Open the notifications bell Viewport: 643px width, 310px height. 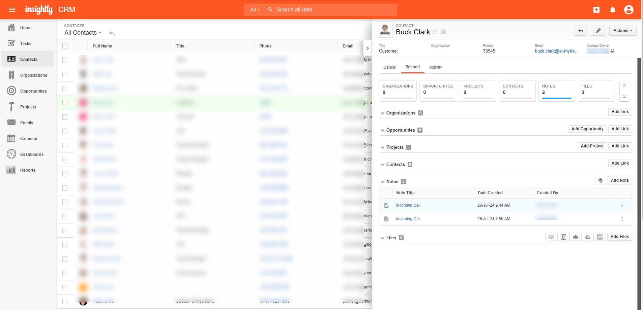pyautogui.click(x=612, y=10)
